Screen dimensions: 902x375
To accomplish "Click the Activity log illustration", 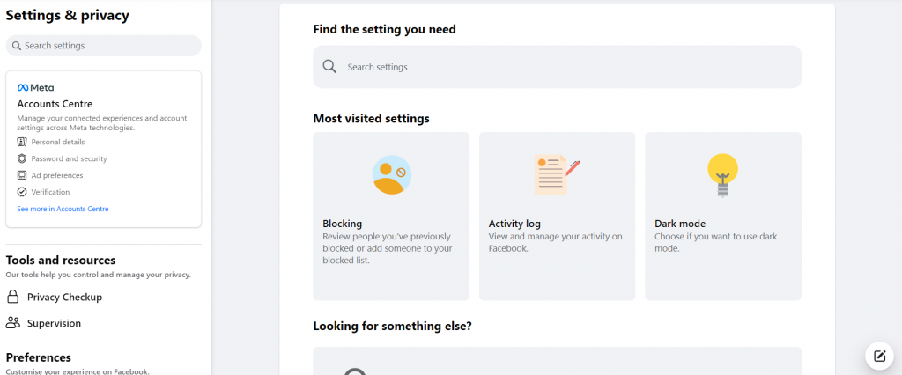I will [x=557, y=174].
